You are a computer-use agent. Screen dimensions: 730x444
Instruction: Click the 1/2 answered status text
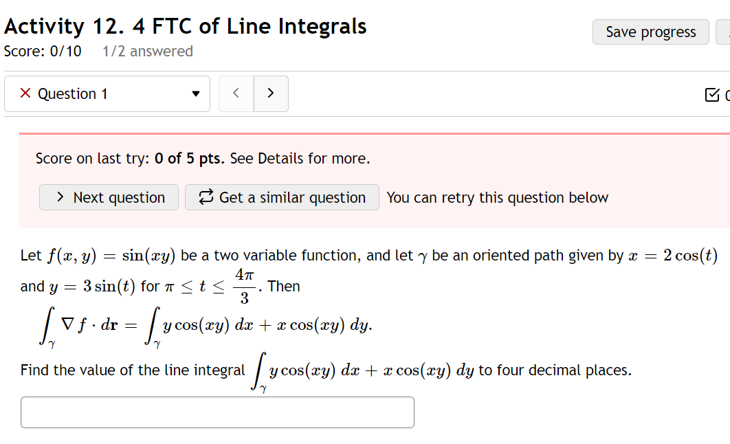(x=148, y=51)
